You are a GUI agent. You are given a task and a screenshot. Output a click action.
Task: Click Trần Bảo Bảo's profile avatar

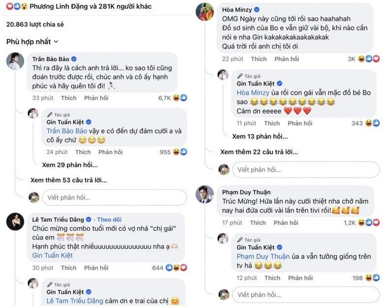pos(15,61)
